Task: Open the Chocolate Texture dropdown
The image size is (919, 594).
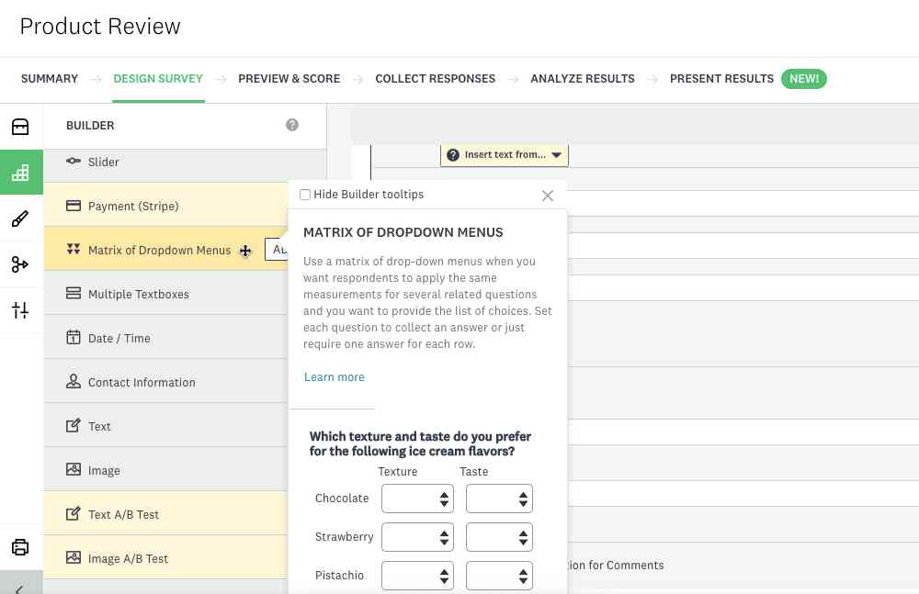Action: [x=417, y=499]
